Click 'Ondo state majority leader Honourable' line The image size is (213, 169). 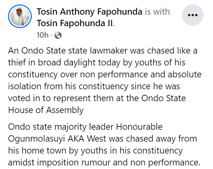[x=85, y=127]
